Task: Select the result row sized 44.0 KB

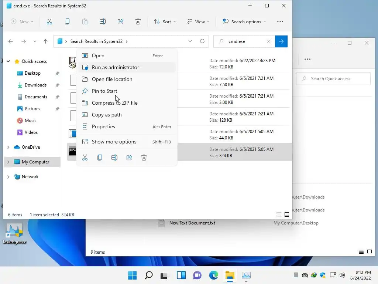Action: click(x=179, y=135)
